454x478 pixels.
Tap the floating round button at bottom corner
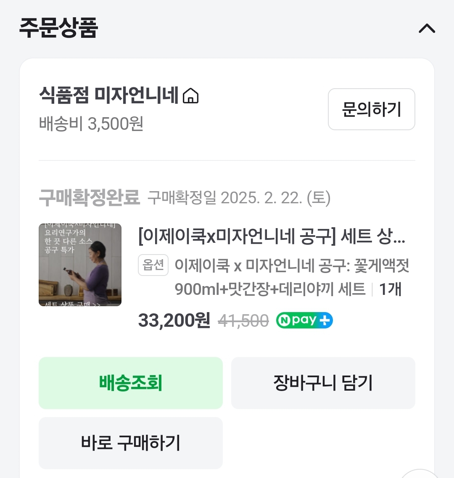click(x=420, y=474)
